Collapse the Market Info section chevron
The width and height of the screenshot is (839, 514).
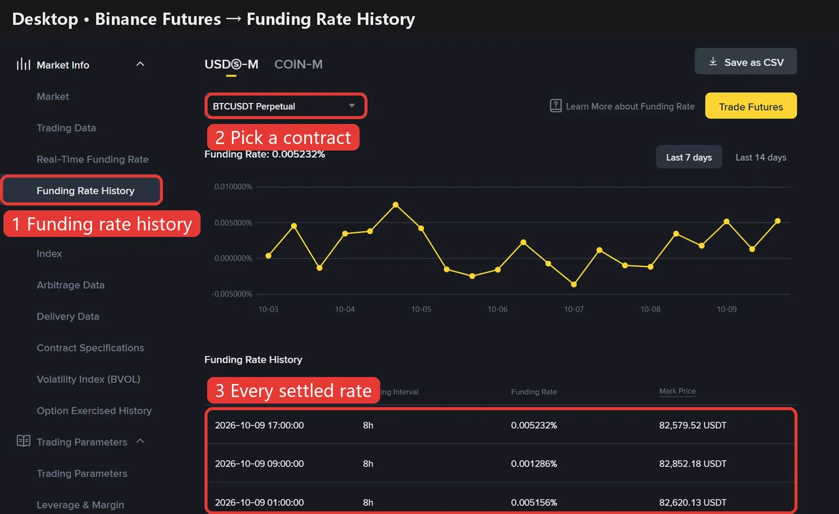click(140, 64)
